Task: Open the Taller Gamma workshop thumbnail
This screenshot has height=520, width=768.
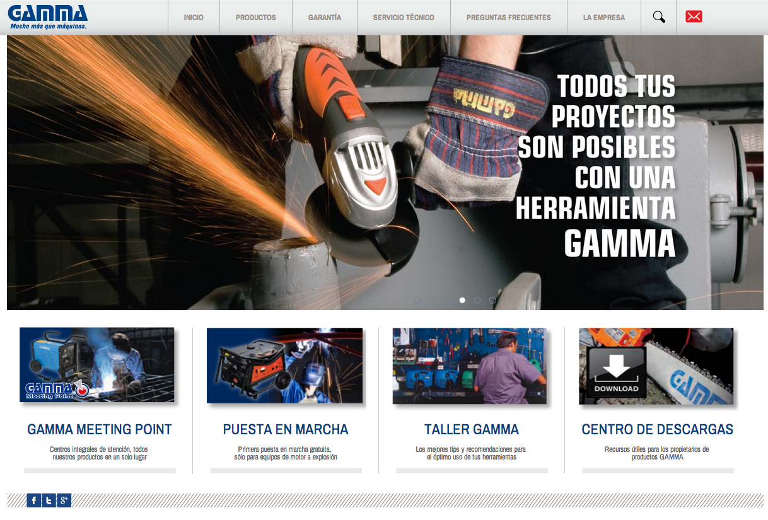Action: coord(470,366)
